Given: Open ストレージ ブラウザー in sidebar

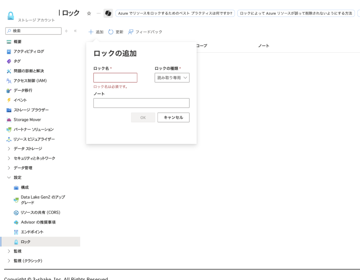Looking at the screenshot, I should [31, 110].
